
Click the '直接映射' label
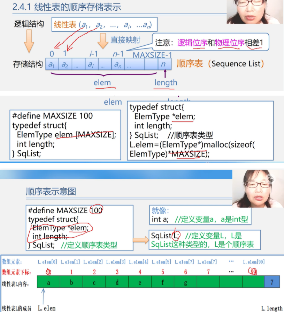[125, 40]
